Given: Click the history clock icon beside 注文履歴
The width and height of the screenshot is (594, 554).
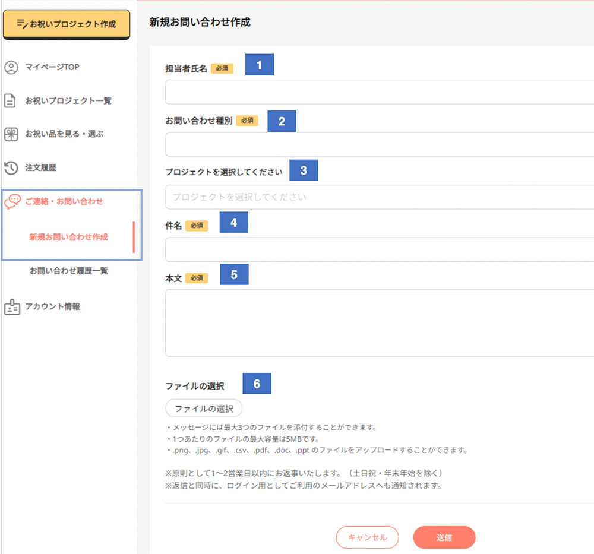Looking at the screenshot, I should [x=11, y=168].
